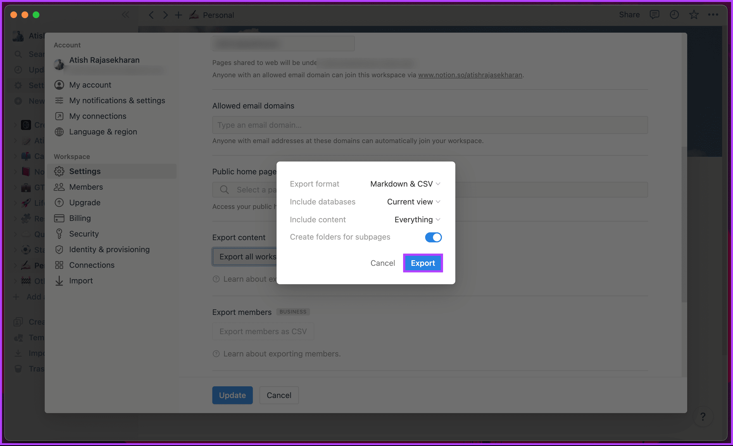733x446 pixels.
Task: Click the My account person icon
Action: (59, 85)
